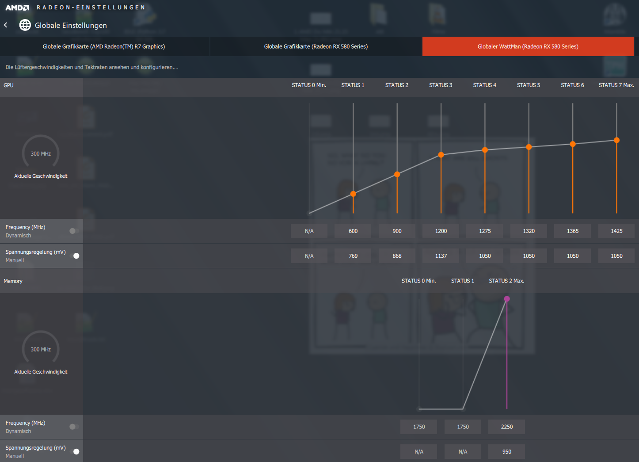
Task: Click GPU voltage N/A field
Action: coord(309,256)
